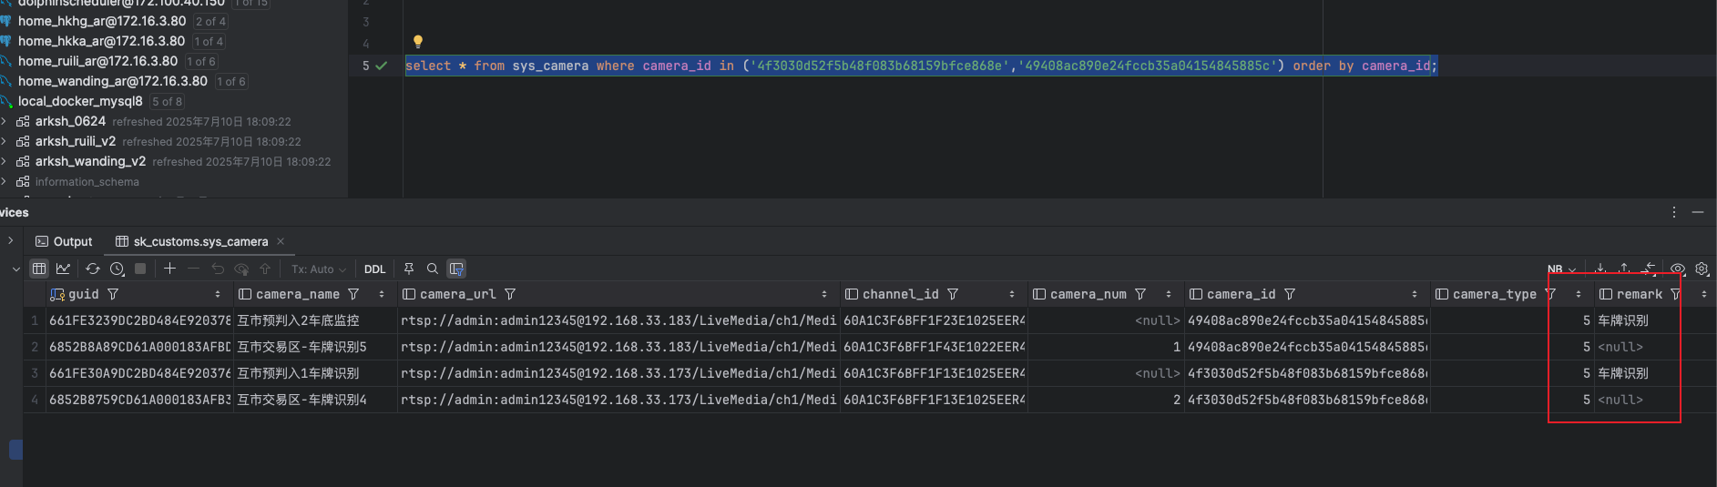This screenshot has height=487, width=1717.
Task: Switch to chart view in results toolbar
Action: point(63,269)
